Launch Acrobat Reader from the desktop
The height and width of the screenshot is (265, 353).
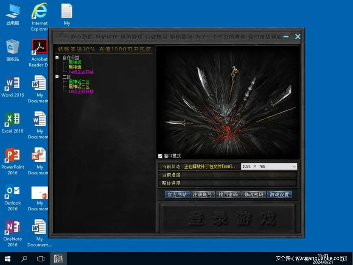click(39, 53)
